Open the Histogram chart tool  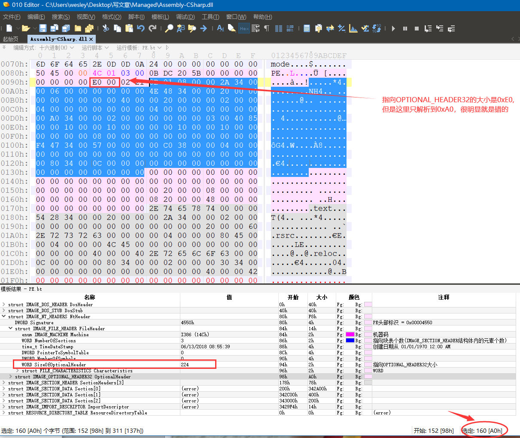point(353,28)
